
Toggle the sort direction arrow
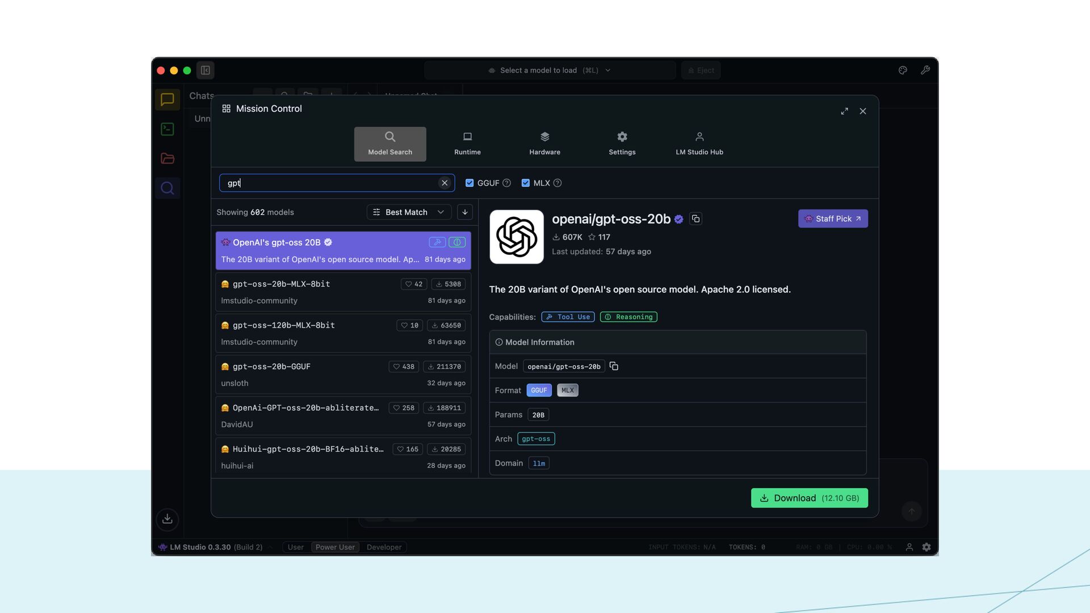coord(465,212)
